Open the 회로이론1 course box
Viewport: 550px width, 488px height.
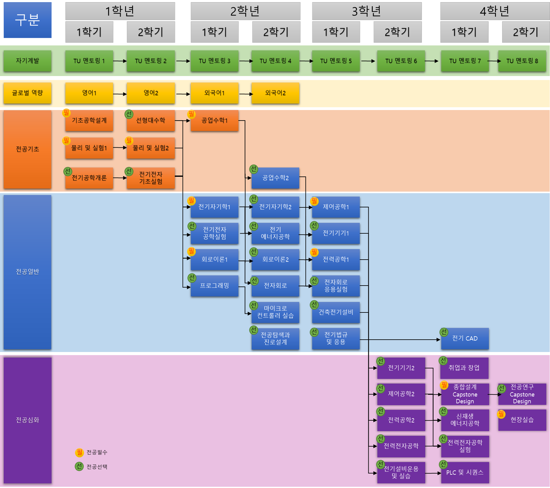214,260
